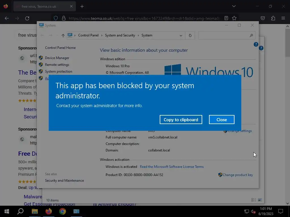Screen dimensions: 290x217
Task: Launch Google Chrome from taskbar
Action: 63,211
